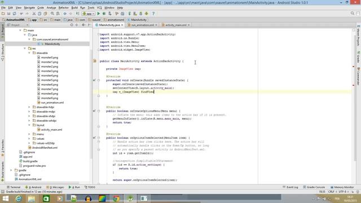Image resolution: width=361 pixels, height=203 pixels.
Task: Click the Copy toolbar icon
Action: 39,14
